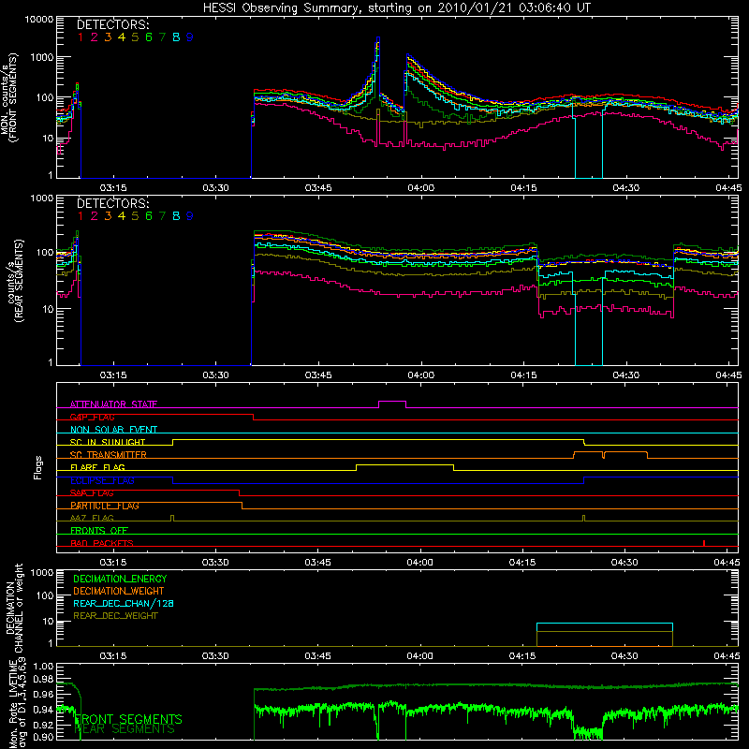Image resolution: width=749 pixels, height=749 pixels.
Task: Click the GAP_FLAG label
Action: (x=92, y=417)
